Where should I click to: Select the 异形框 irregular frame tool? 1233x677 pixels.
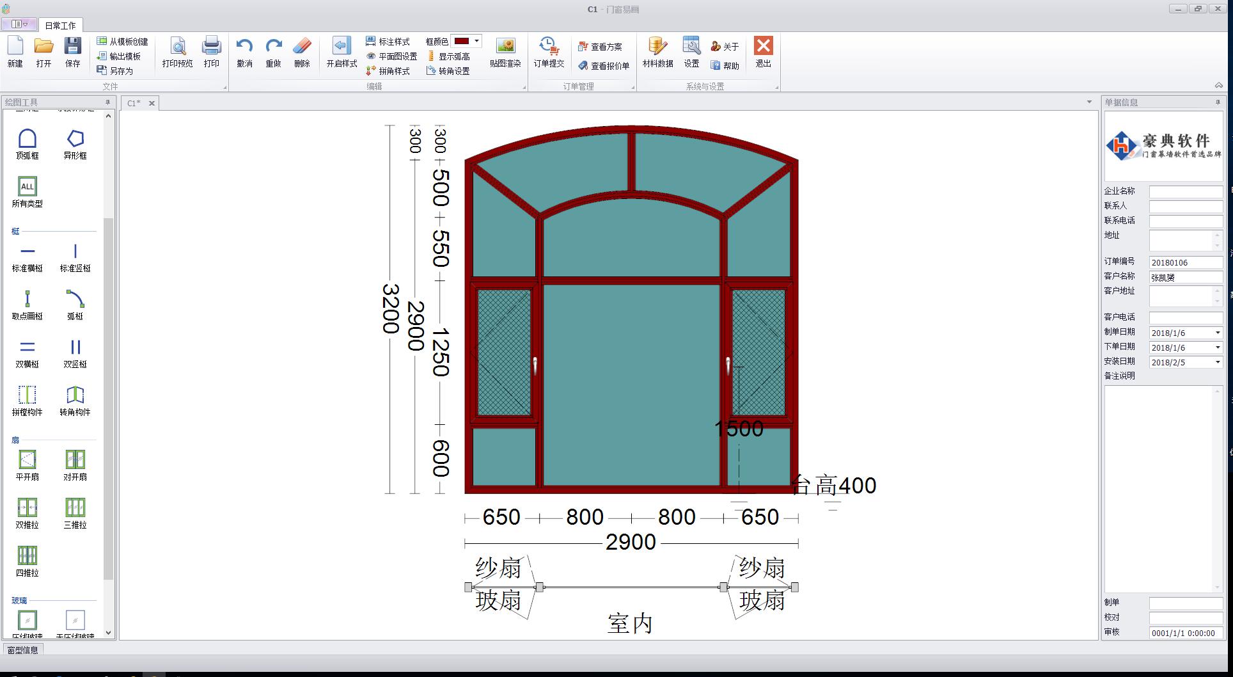point(75,143)
